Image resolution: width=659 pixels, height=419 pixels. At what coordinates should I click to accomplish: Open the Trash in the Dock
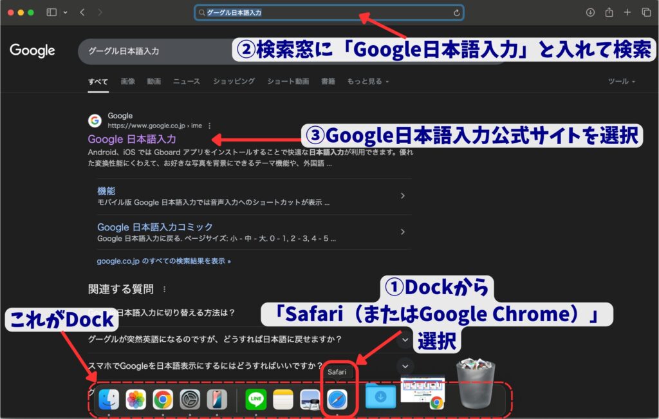coord(476,383)
